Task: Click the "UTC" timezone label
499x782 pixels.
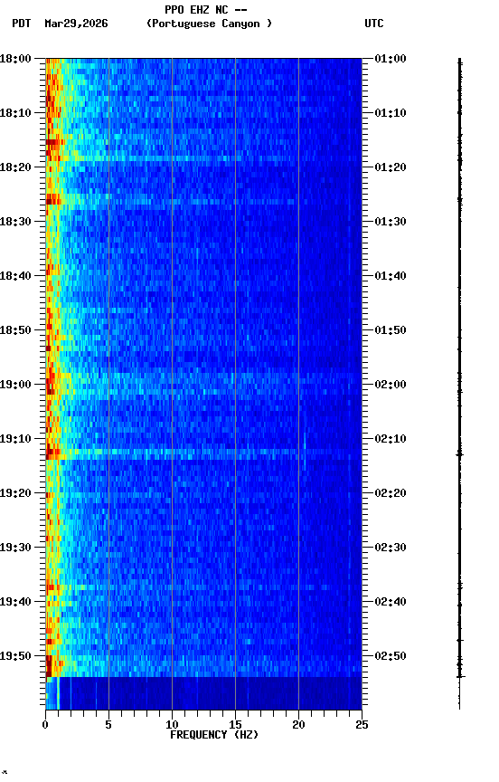Action: [374, 24]
